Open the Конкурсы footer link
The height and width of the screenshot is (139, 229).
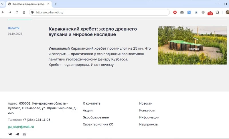pos(147,110)
